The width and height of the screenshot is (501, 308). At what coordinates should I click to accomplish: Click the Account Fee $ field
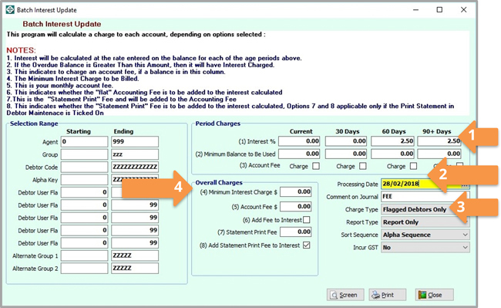(296, 207)
